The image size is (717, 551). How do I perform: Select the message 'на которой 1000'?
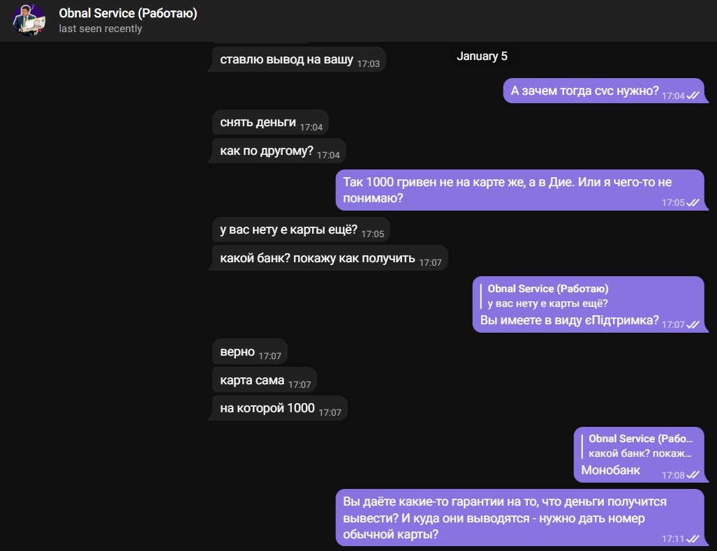coord(267,409)
